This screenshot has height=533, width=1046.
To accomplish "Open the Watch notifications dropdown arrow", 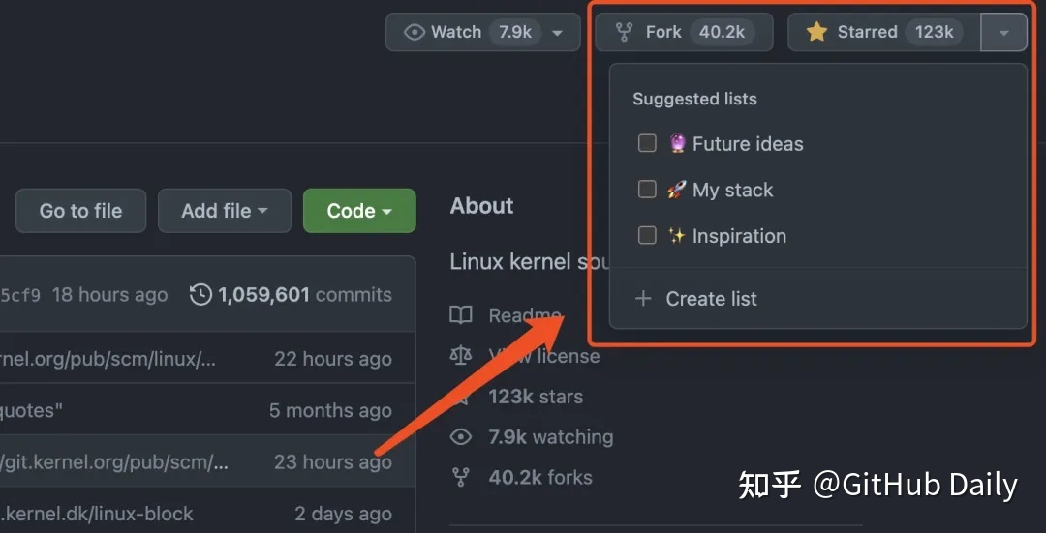I will 557,33.
